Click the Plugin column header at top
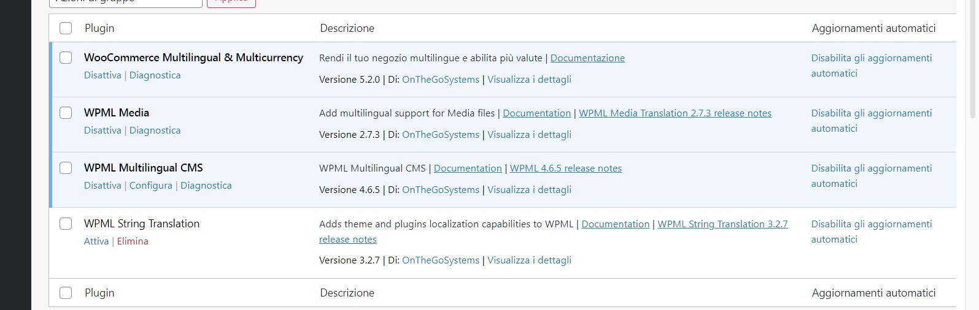The height and width of the screenshot is (310, 979). tap(99, 28)
